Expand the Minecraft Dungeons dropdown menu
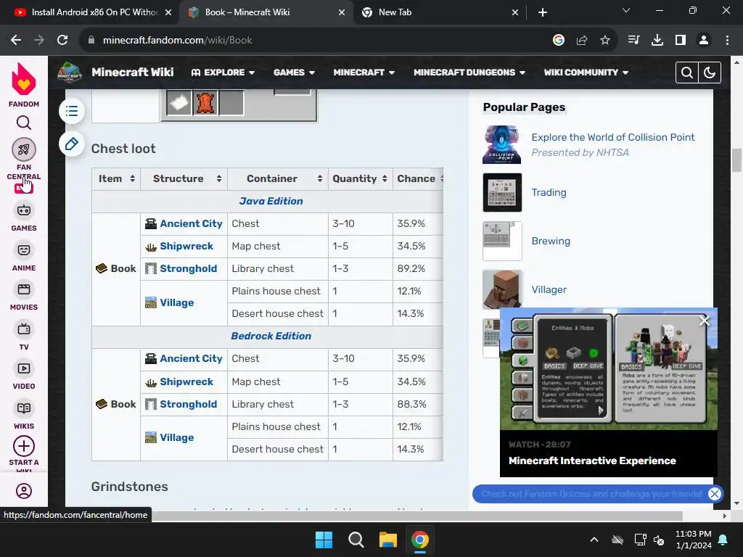This screenshot has width=743, height=557. (469, 73)
